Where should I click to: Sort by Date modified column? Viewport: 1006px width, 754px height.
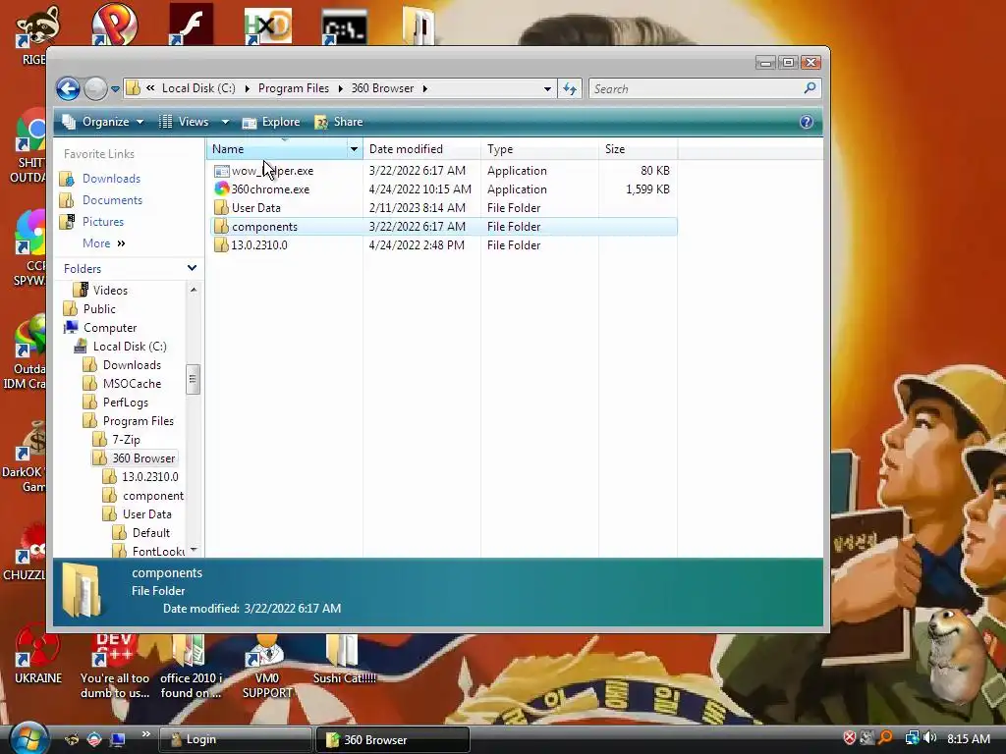click(x=421, y=149)
